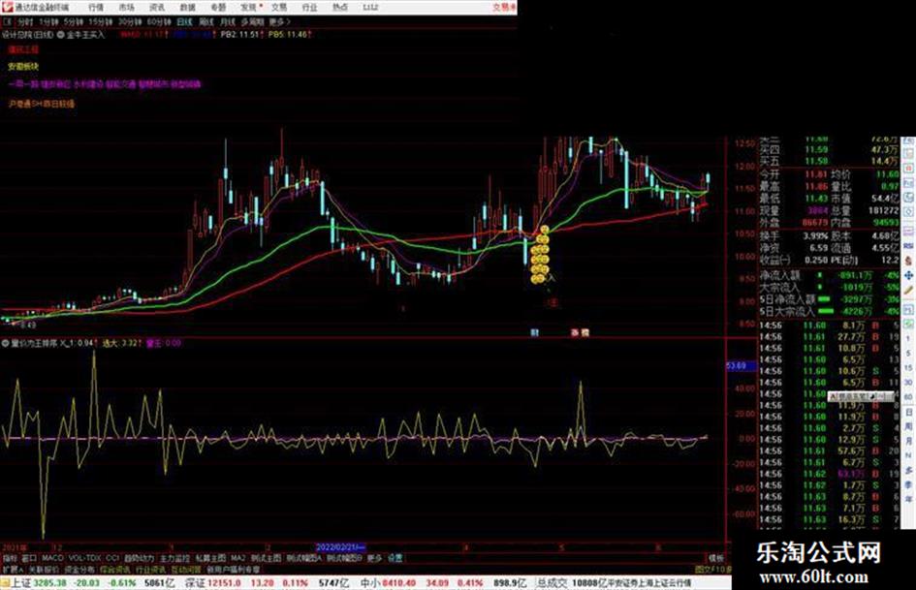
Task: Click sidebar period shortcut 15
Action: pyautogui.click(x=909, y=368)
